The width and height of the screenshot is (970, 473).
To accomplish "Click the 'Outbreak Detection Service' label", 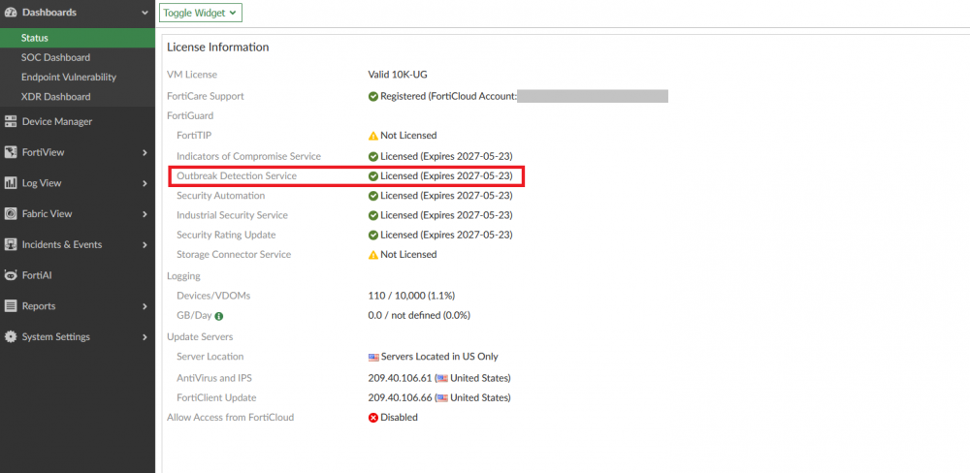I will pos(237,176).
